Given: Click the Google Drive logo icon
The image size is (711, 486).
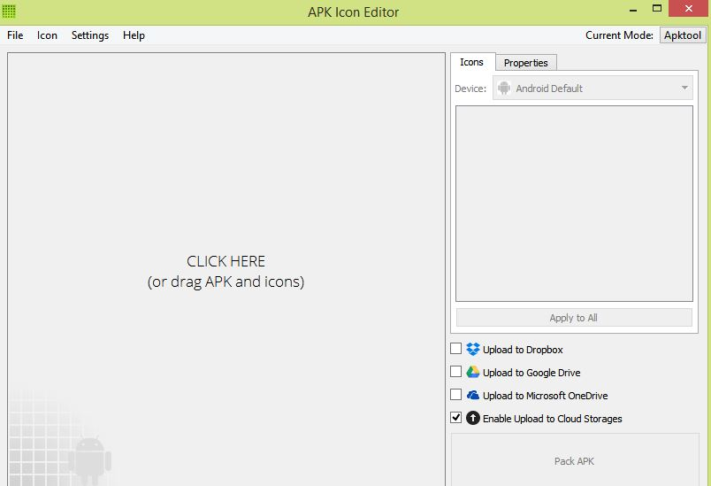Looking at the screenshot, I should (473, 373).
